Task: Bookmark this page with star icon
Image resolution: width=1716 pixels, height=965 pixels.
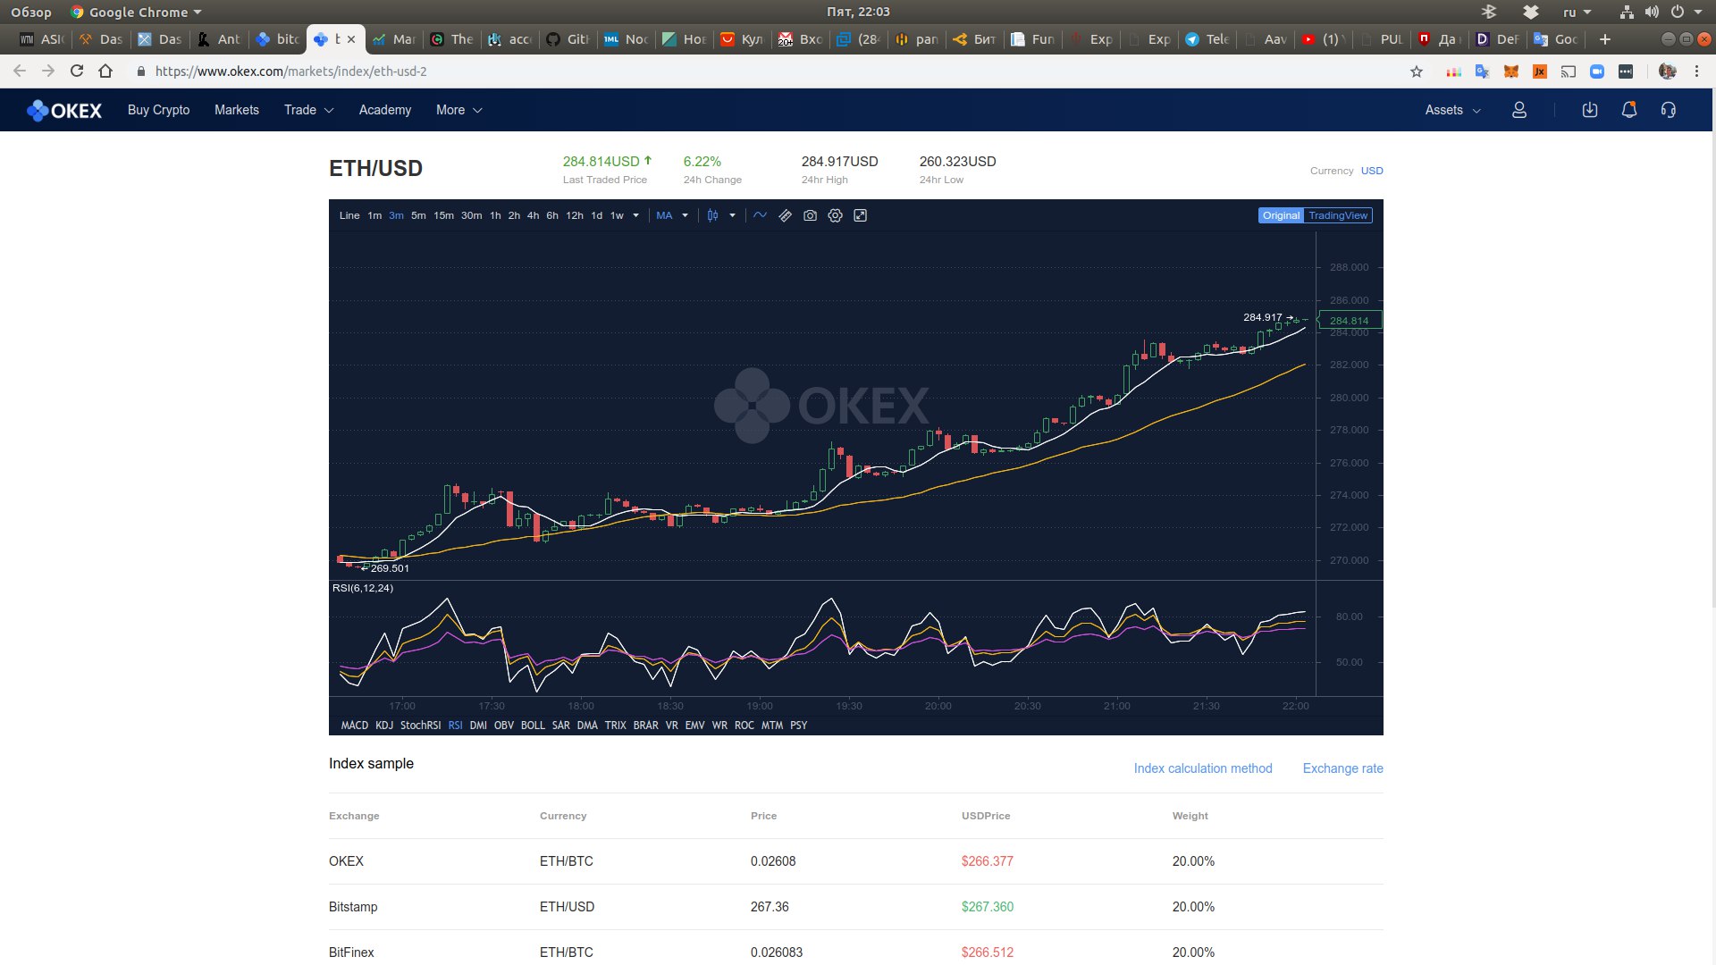Action: pos(1417,71)
